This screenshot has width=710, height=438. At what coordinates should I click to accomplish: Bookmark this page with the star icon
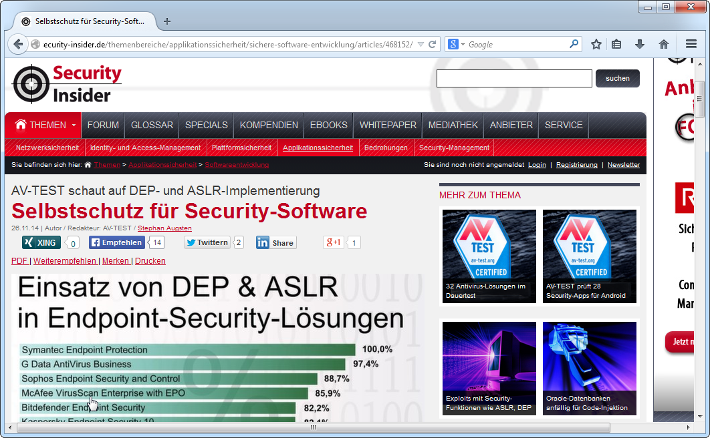(x=596, y=44)
